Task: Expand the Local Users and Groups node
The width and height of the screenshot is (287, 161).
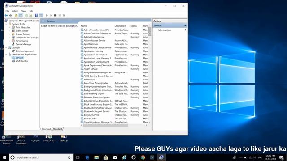Action: (10, 38)
